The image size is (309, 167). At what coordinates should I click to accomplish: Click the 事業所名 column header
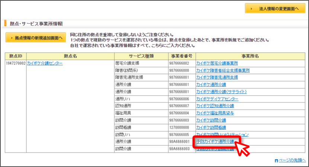point(250,56)
